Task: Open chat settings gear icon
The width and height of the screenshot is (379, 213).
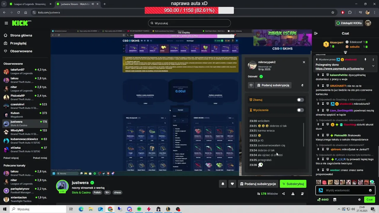Action: pos(359,200)
